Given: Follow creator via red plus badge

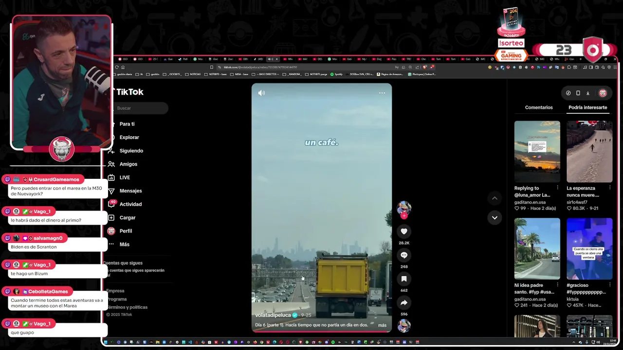Looking at the screenshot, I should pyautogui.click(x=403, y=216).
